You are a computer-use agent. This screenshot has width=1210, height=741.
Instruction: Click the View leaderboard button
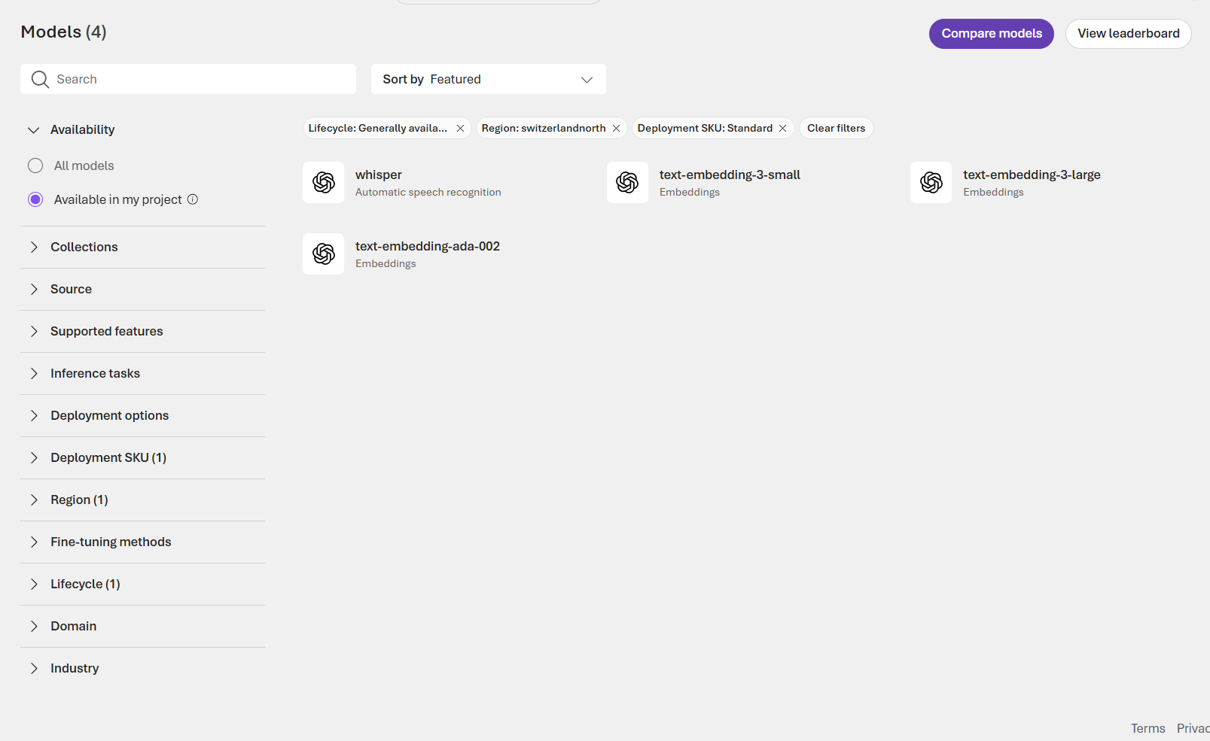coord(1128,34)
